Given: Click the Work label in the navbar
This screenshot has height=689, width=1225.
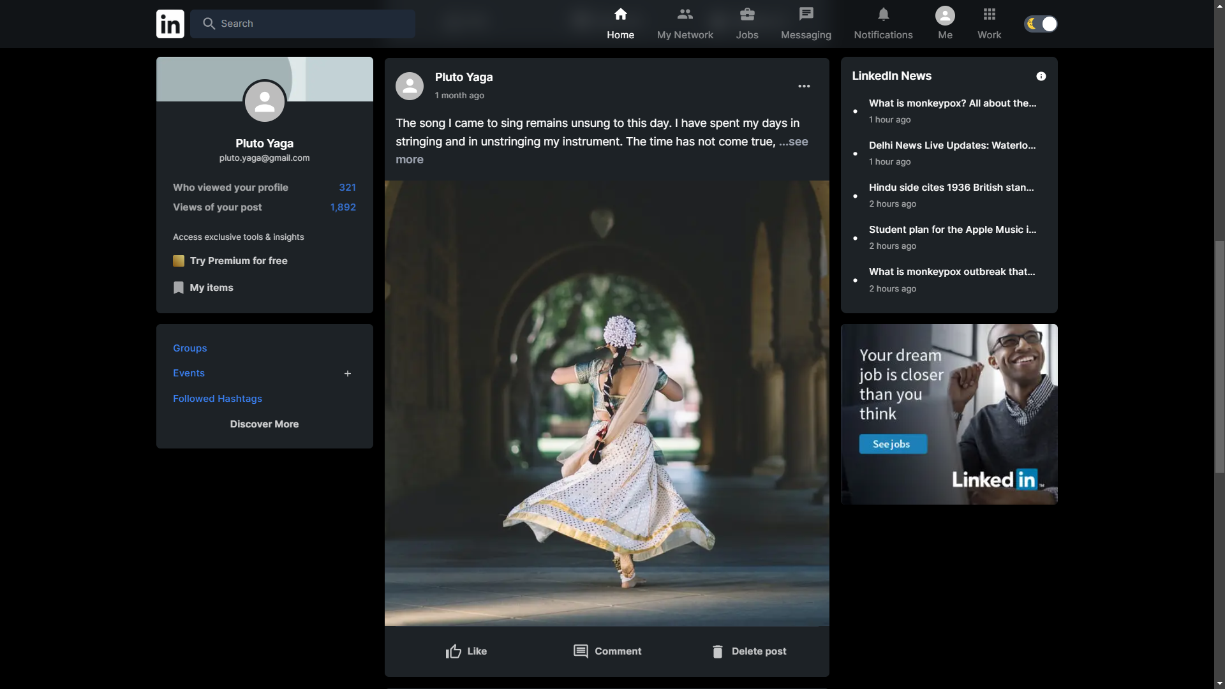Looking at the screenshot, I should 989,35.
